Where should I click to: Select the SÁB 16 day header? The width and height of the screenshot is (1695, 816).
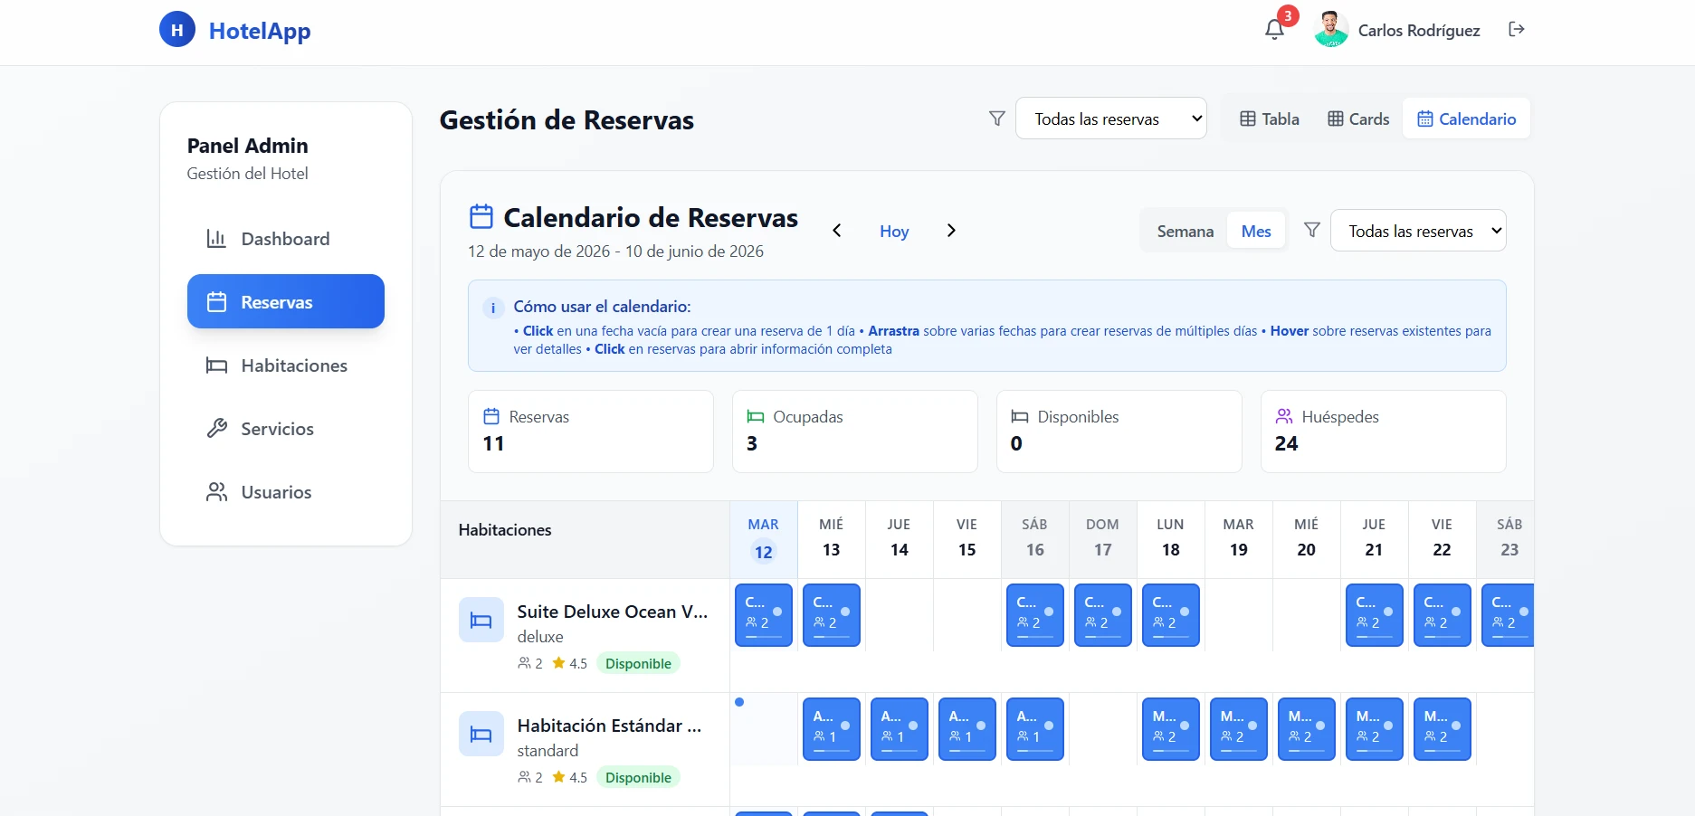tap(1035, 539)
